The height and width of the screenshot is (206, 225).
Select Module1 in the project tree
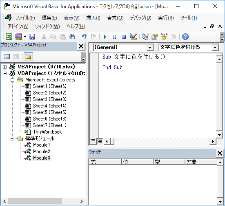point(42,145)
